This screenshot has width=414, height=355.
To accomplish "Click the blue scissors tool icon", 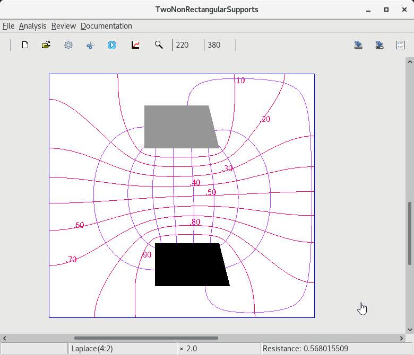I will (90, 45).
